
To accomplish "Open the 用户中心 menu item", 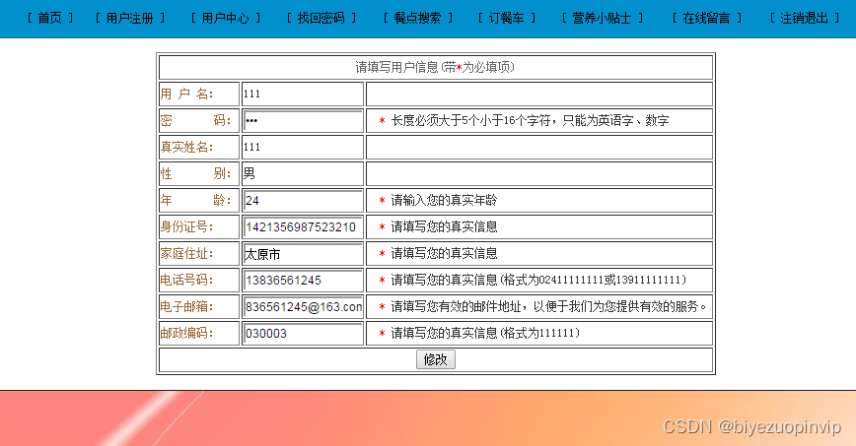I will pyautogui.click(x=226, y=18).
